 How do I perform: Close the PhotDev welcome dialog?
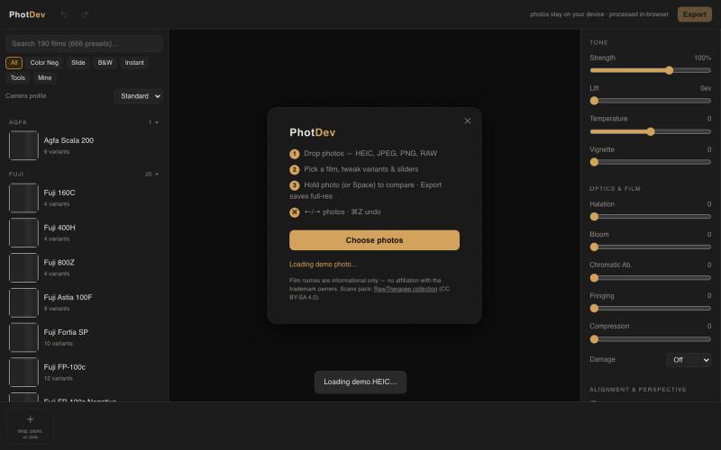coord(467,121)
